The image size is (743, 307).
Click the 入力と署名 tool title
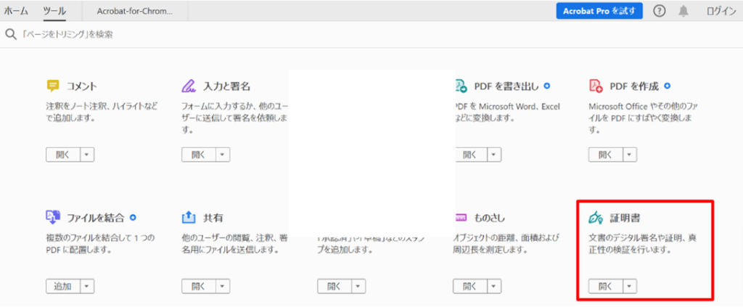click(x=226, y=86)
